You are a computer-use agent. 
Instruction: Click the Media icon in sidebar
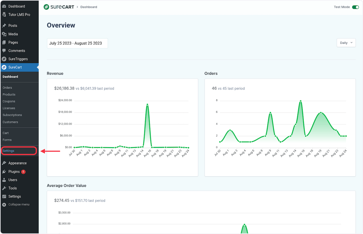(x=4, y=34)
